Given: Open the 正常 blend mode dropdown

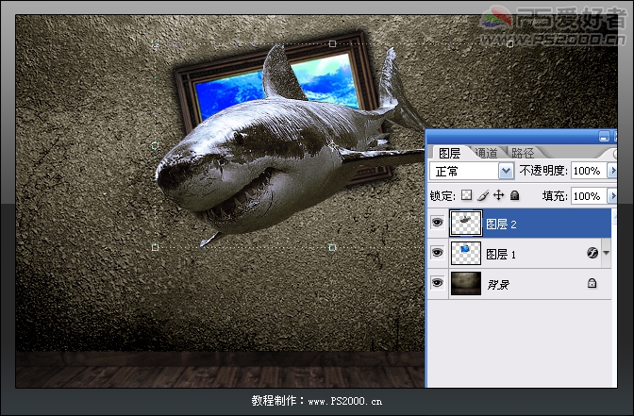Looking at the screenshot, I should [x=507, y=171].
